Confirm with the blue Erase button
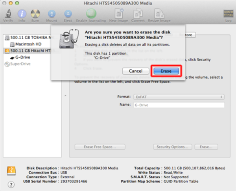Viewport: 236px width, 191px height. point(166,71)
